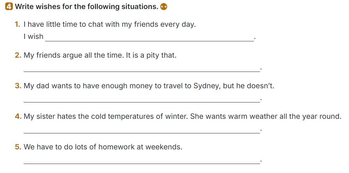Image resolution: width=349 pixels, height=173 pixels.
Task: Click the sentence about little time to chat
Action: coord(109,25)
